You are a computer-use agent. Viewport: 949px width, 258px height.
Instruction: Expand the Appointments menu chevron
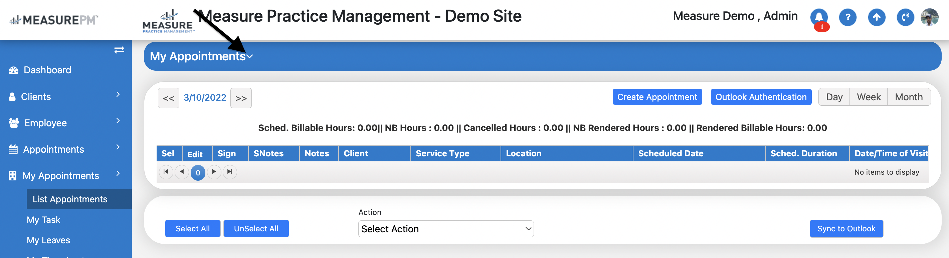tap(118, 147)
